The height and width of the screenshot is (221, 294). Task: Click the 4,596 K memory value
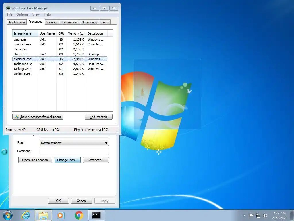tap(78, 64)
